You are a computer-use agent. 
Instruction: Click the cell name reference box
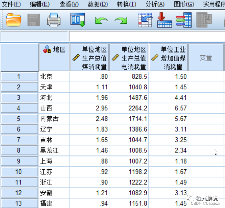[x=34, y=36]
